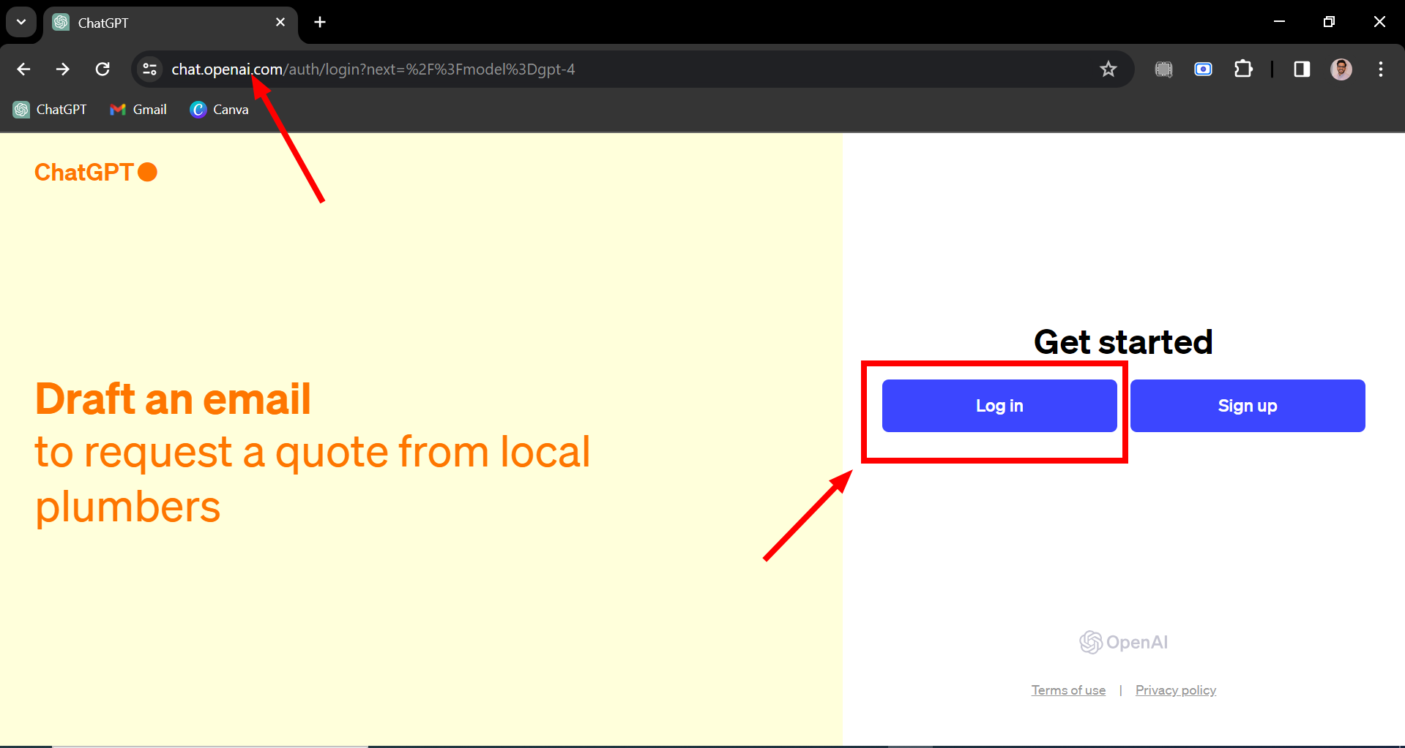The image size is (1405, 748).
Task: Reload the ChatGPT login page
Action: coord(103,69)
